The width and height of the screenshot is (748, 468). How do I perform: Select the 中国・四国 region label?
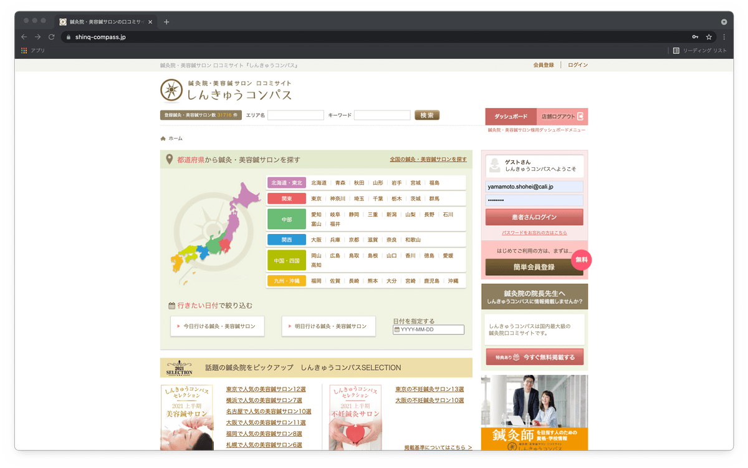(x=287, y=260)
